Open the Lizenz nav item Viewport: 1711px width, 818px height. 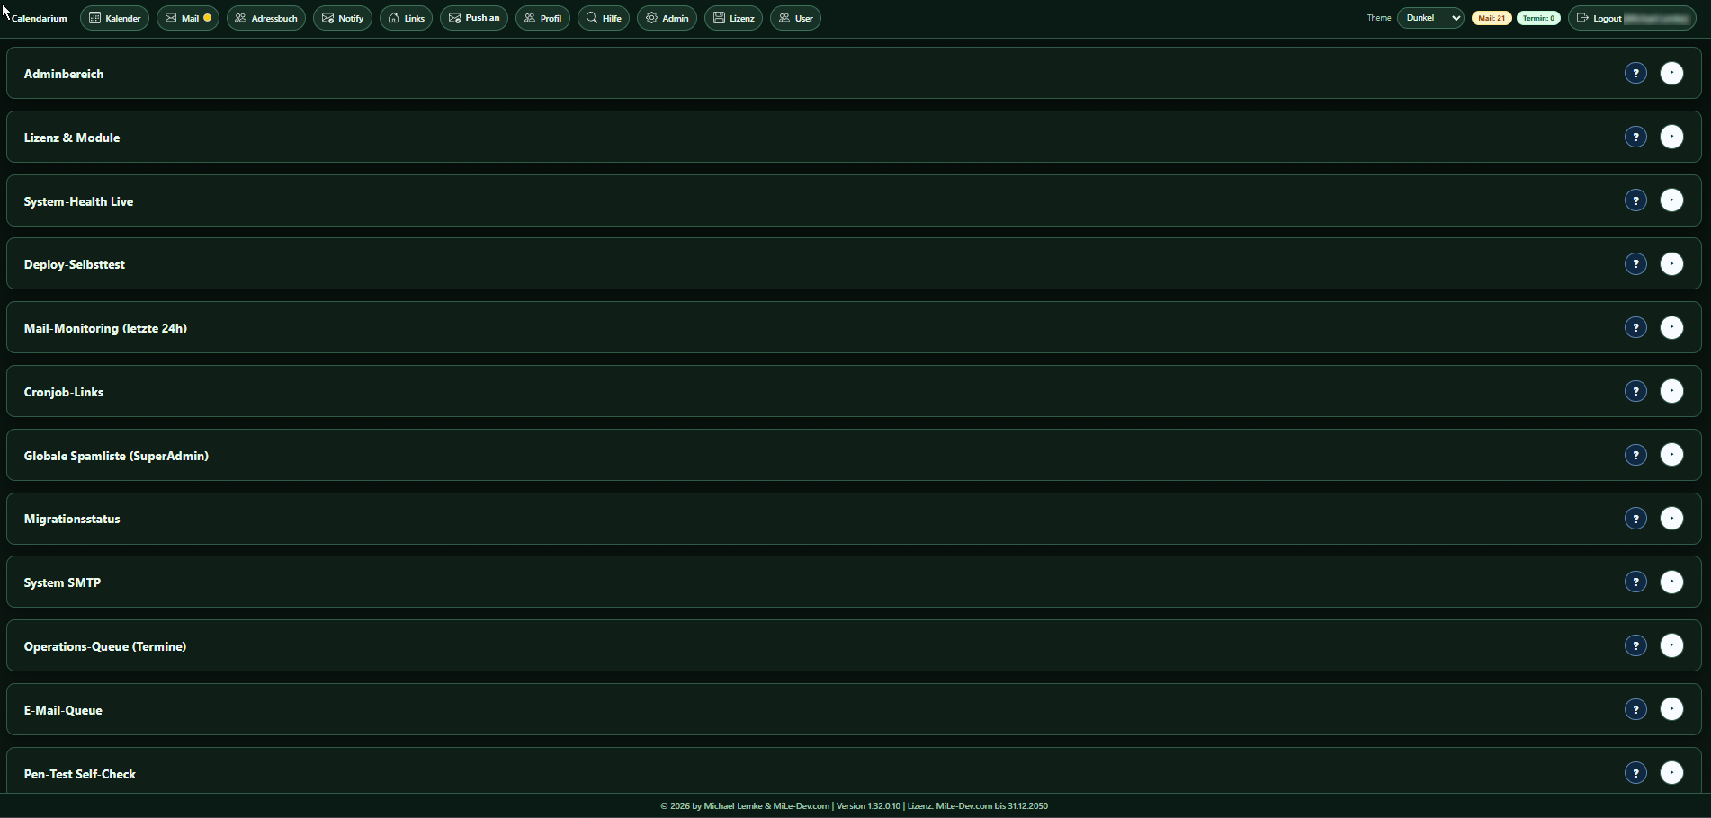733,18
